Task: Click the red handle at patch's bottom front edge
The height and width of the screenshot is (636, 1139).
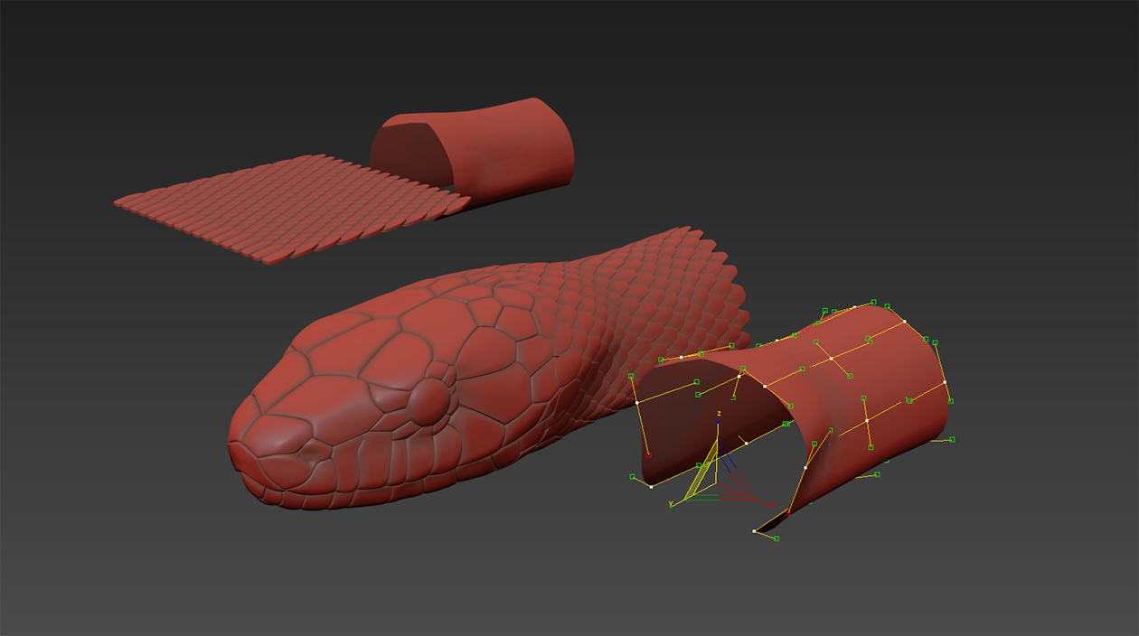Action: pyautogui.click(x=787, y=512)
